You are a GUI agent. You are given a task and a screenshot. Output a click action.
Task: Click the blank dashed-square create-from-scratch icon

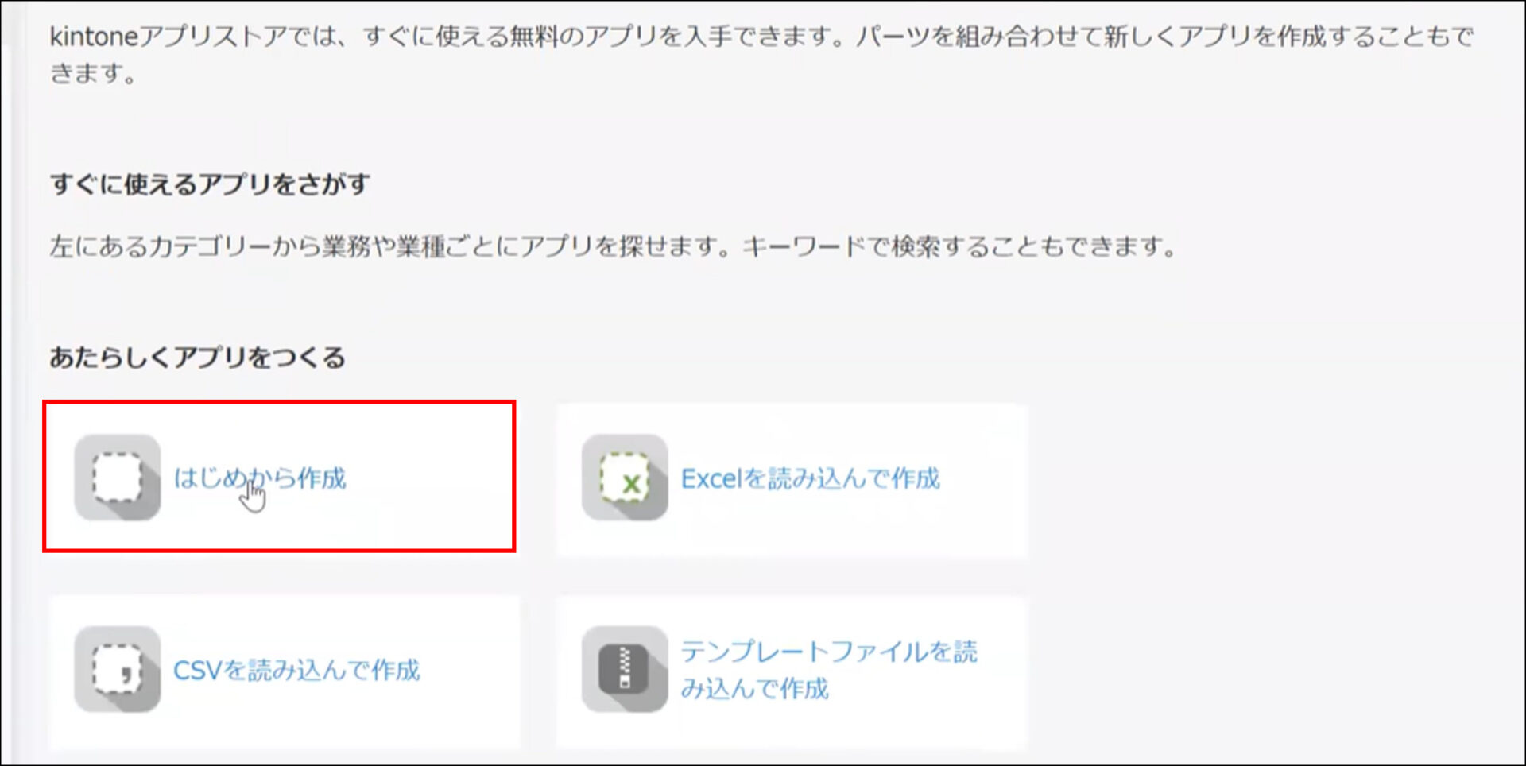(x=118, y=478)
